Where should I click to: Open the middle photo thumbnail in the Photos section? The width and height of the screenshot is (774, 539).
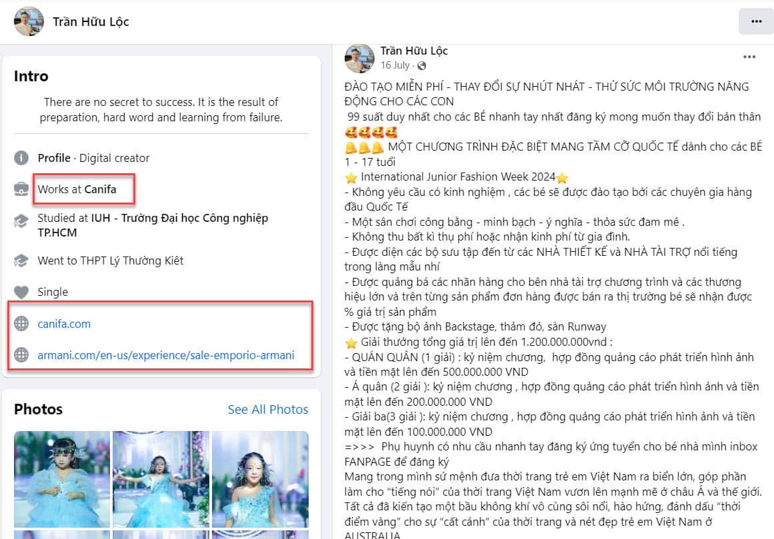[161, 479]
